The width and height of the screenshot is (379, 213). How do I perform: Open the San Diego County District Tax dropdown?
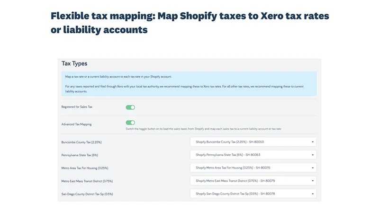click(x=253, y=194)
